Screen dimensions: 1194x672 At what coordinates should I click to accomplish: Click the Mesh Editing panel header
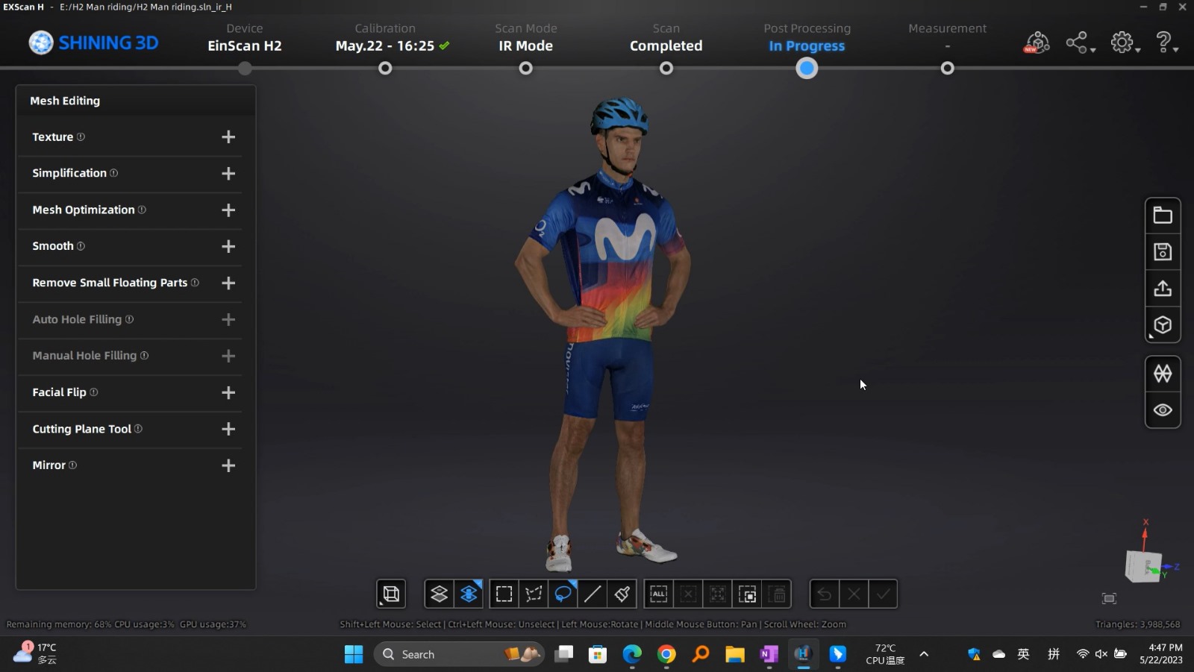(x=136, y=101)
